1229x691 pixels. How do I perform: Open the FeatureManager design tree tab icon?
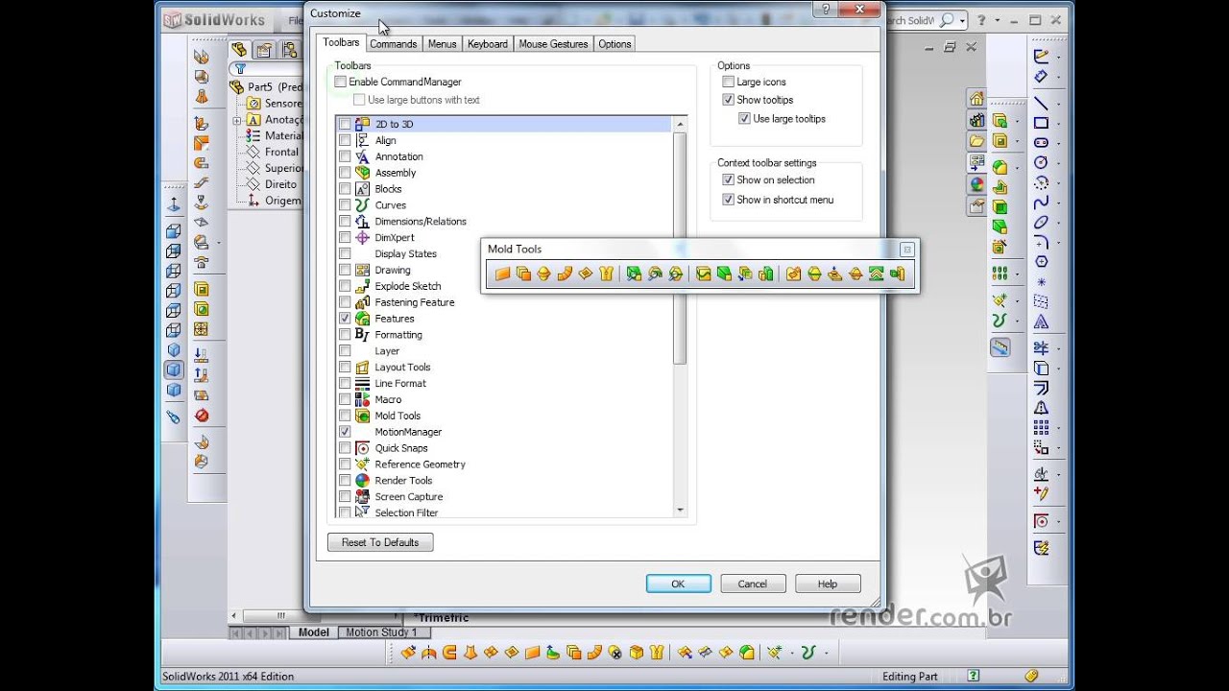pos(239,50)
